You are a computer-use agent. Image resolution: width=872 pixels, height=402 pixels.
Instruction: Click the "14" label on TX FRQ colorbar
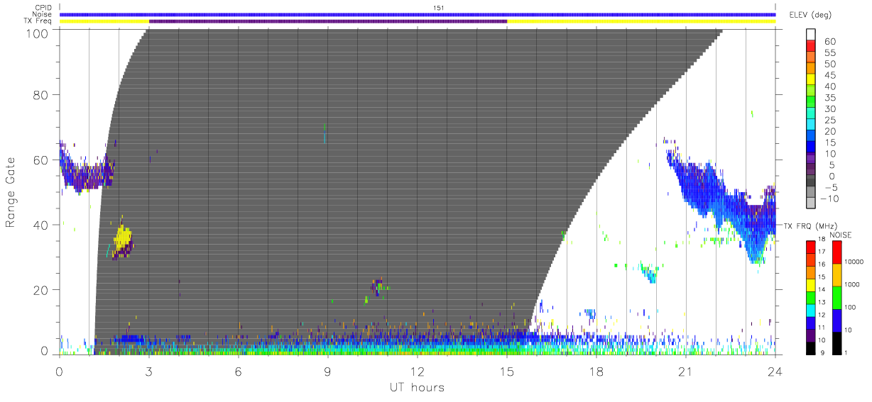point(822,291)
